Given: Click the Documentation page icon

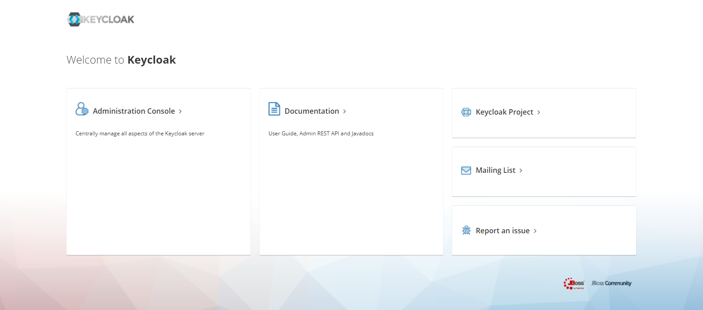Looking at the screenshot, I should pyautogui.click(x=274, y=109).
